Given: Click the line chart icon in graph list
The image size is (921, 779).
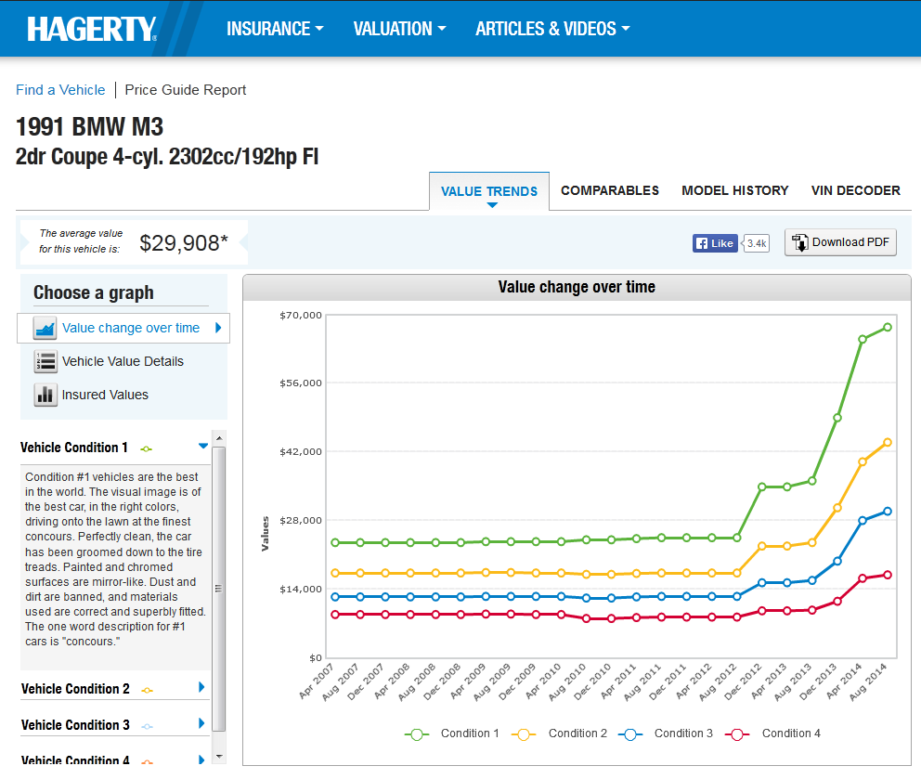Looking at the screenshot, I should click(x=45, y=329).
